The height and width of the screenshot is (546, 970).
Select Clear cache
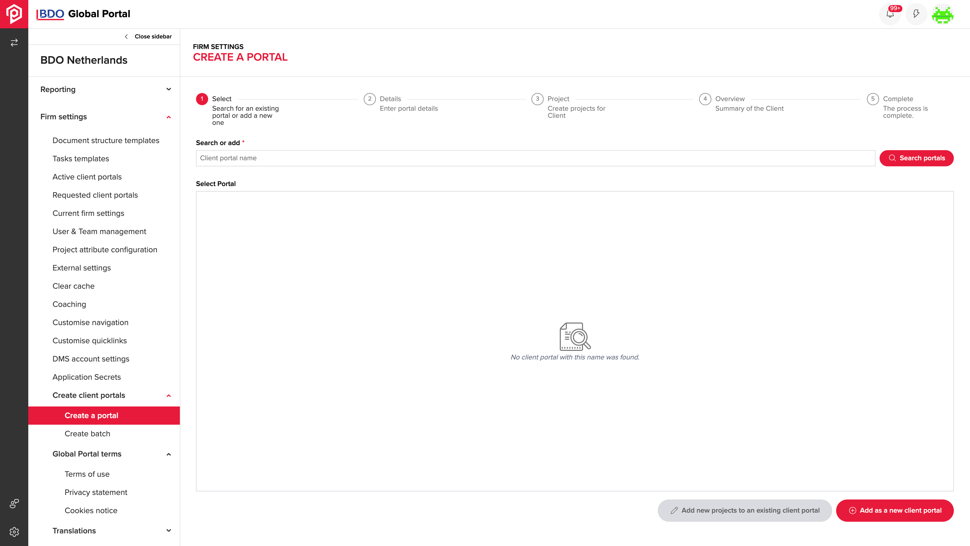coord(74,286)
